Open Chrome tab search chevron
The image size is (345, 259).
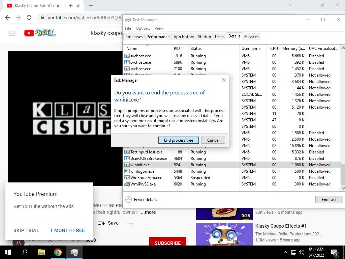290,5
